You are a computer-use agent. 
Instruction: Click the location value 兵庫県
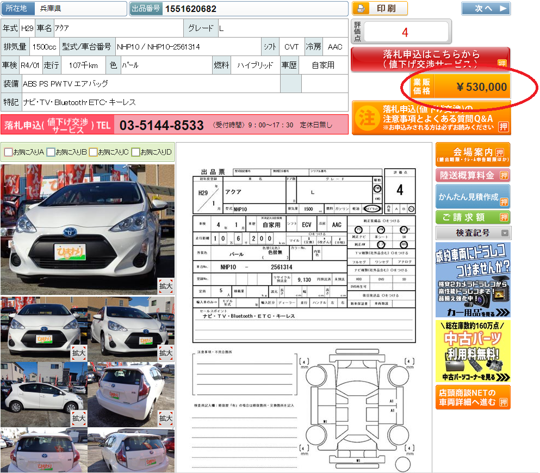tap(50, 8)
